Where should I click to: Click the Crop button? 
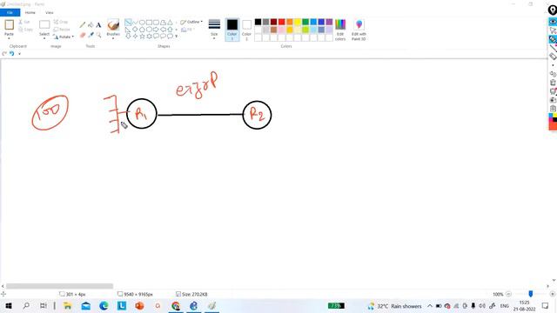(61, 22)
